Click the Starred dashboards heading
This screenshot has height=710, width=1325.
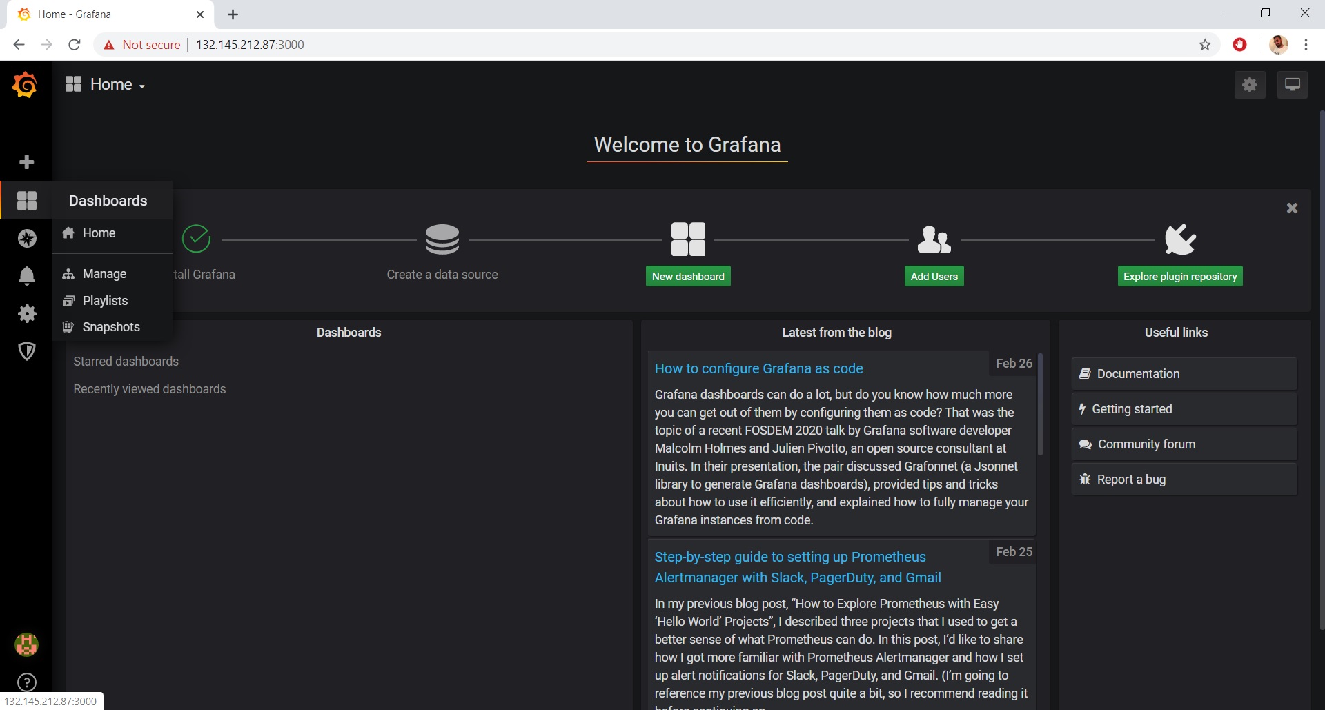coord(126,362)
